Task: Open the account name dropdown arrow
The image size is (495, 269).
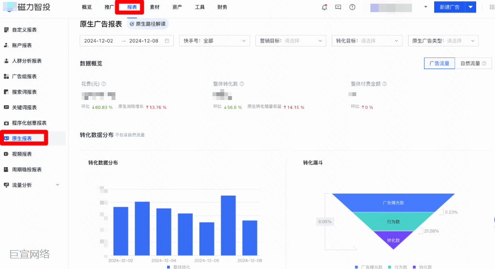Action: (425, 7)
